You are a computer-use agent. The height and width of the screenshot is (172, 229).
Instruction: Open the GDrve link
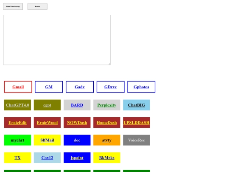pyautogui.click(x=110, y=87)
